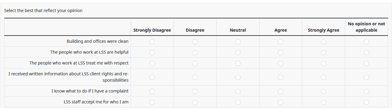Select Neutral for LSS staff accept me
The width and height of the screenshot is (392, 110).
click(x=238, y=102)
